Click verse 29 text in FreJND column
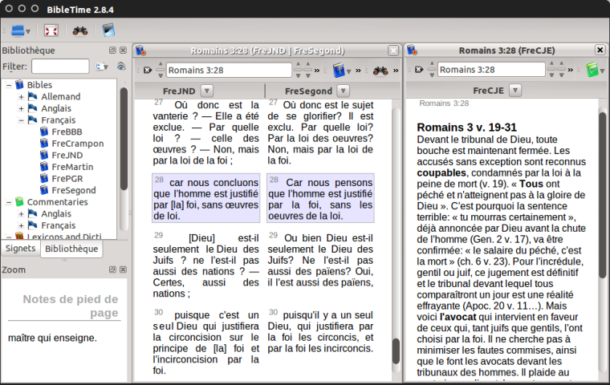This screenshot has height=385, width=610. click(x=205, y=265)
